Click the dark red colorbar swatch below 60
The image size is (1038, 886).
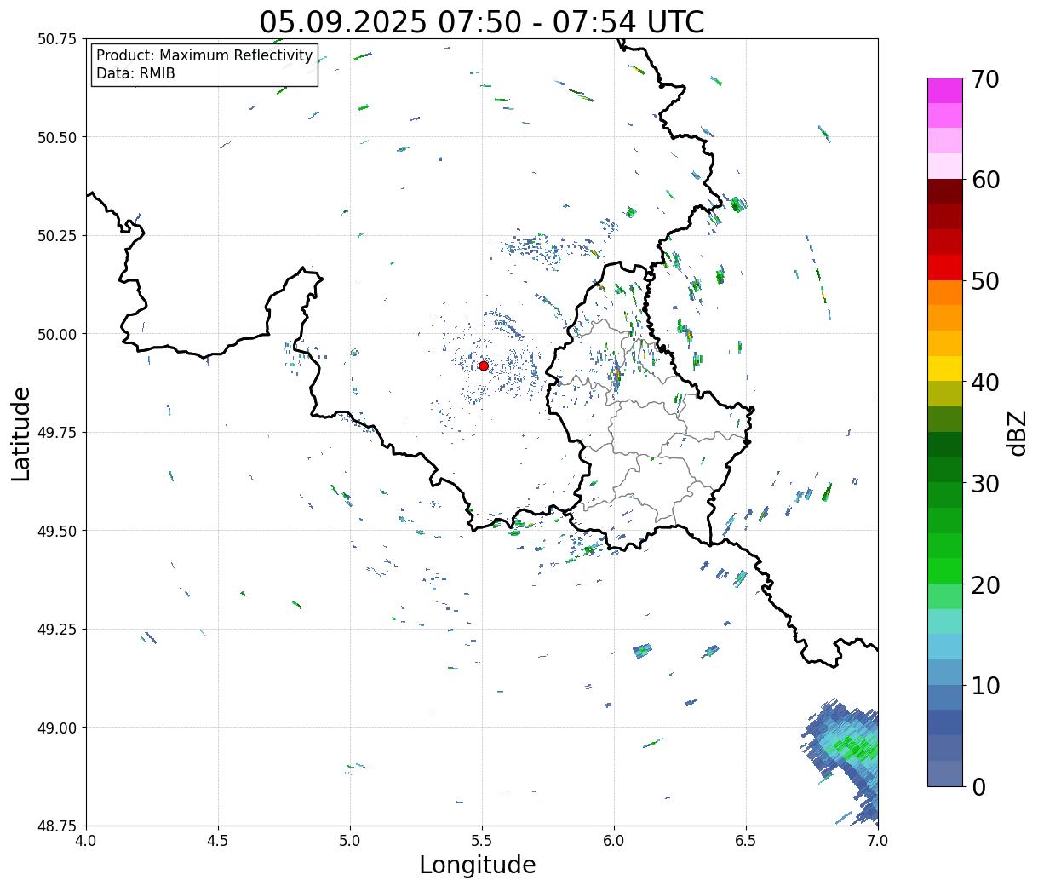click(945, 192)
